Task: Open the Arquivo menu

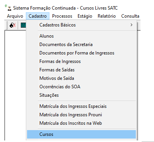Action: [15, 16]
